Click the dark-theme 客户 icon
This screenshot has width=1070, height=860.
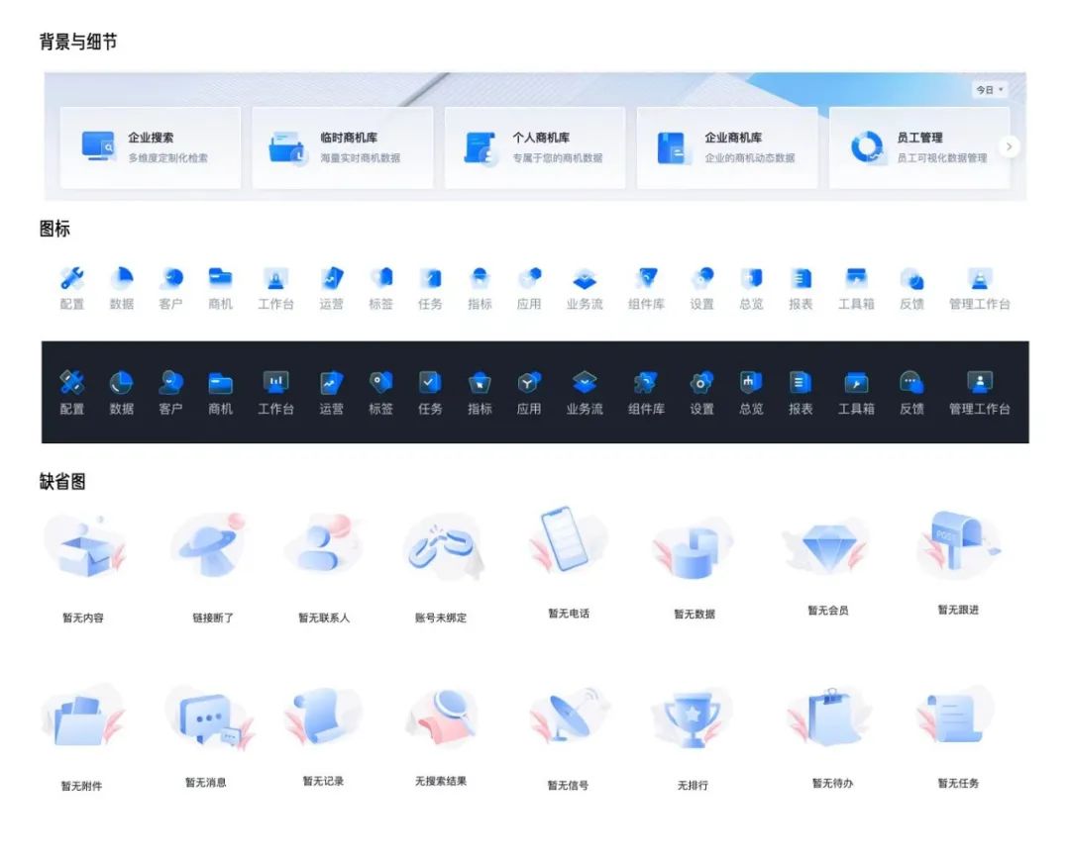pyautogui.click(x=170, y=382)
